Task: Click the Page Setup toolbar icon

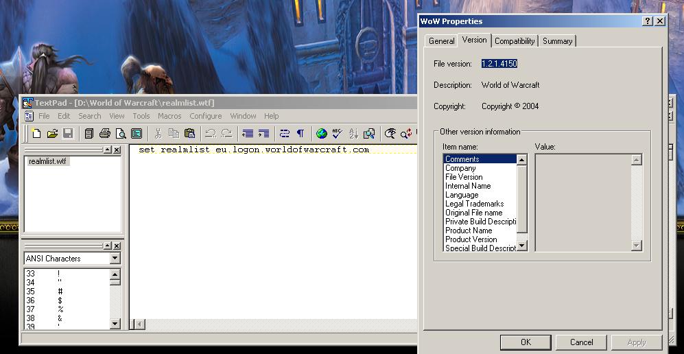Action: pos(136,133)
